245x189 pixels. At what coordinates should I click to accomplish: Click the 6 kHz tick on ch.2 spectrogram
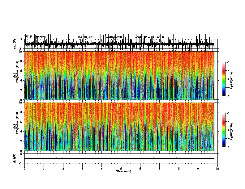(21, 122)
